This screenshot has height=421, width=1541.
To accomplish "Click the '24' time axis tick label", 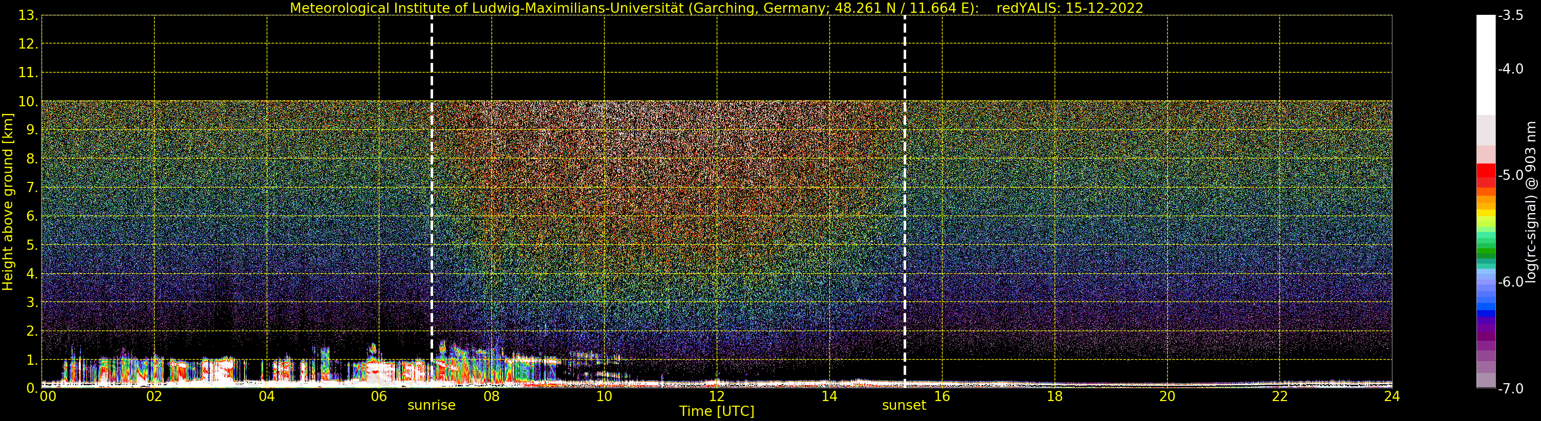I will [1392, 396].
